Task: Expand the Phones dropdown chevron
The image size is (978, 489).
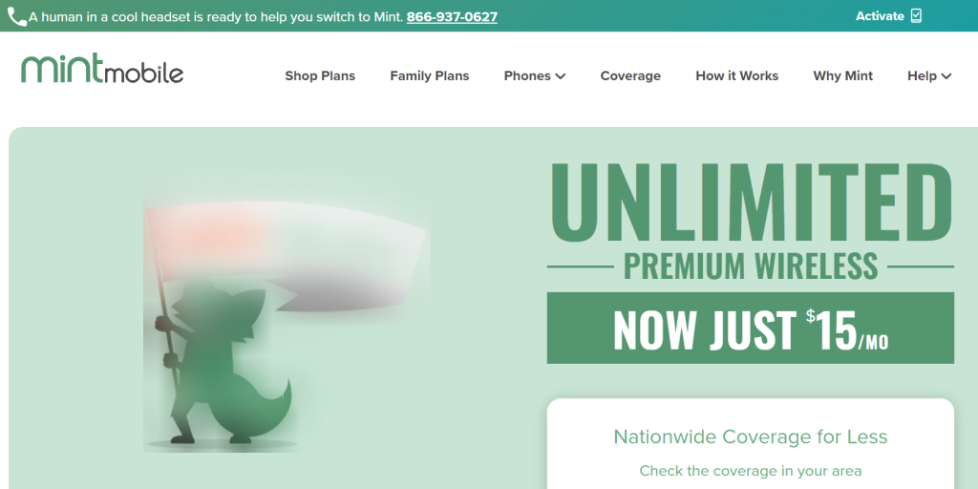Action: pos(560,76)
